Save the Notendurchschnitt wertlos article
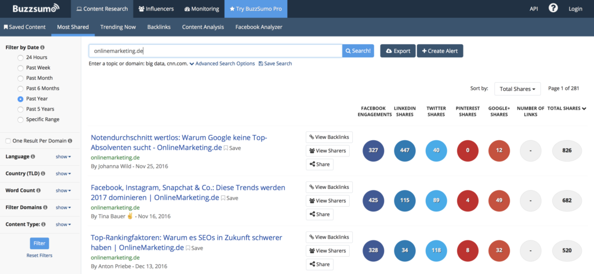 pos(232,148)
